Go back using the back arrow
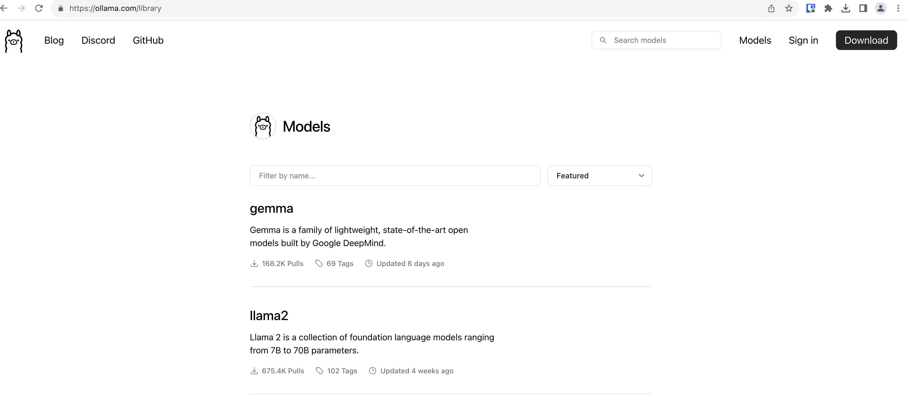Image resolution: width=907 pixels, height=396 pixels. tap(4, 8)
